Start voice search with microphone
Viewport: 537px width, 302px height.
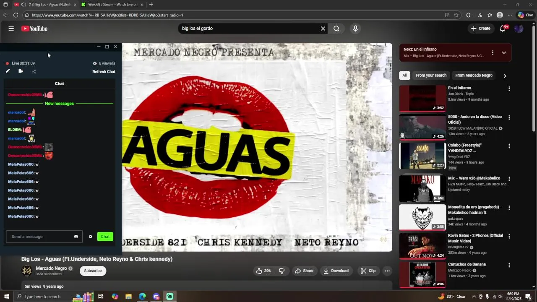pos(355,29)
